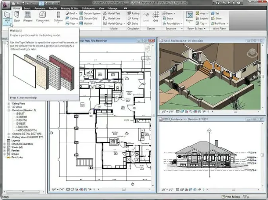Select the Legend tool
This screenshot has width=268, height=200.
pyautogui.click(x=202, y=18)
